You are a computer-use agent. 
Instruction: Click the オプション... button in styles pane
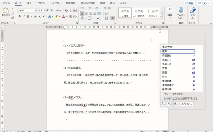tap(187, 104)
